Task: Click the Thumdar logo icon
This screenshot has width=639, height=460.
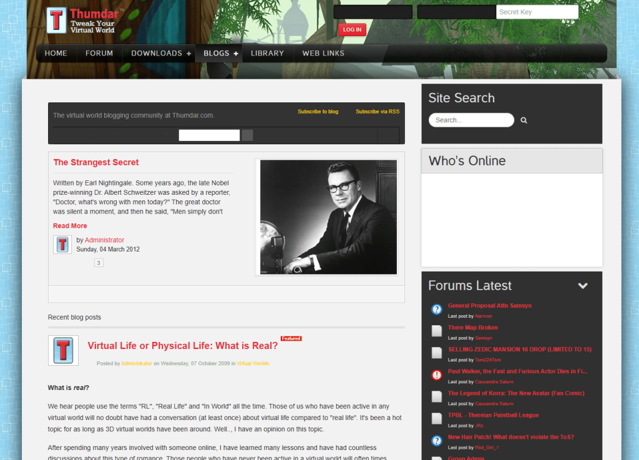Action: [x=56, y=20]
